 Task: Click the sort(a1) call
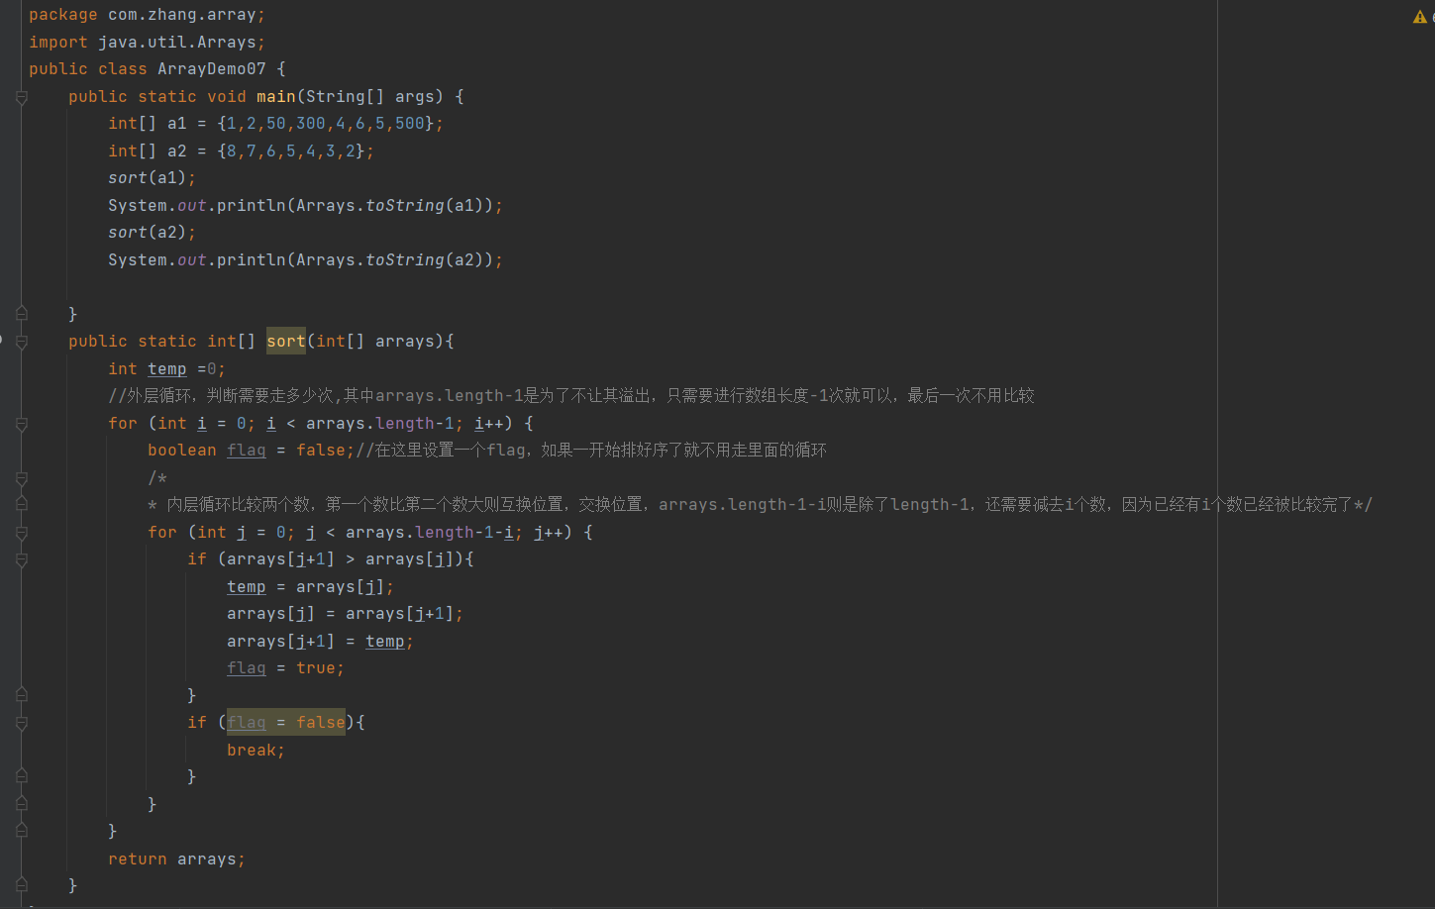tap(153, 178)
